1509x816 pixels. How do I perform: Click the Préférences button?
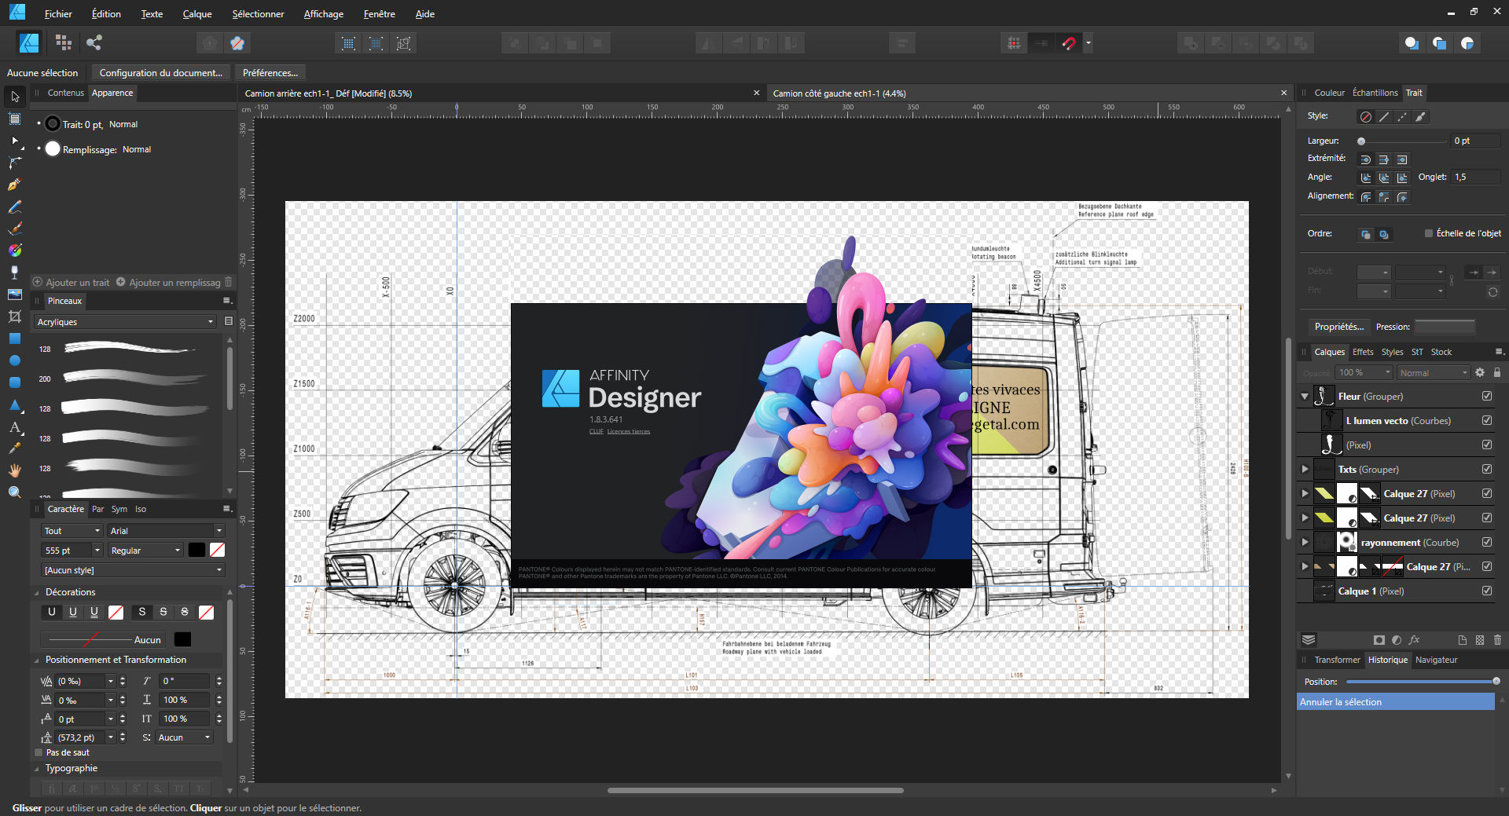(270, 72)
